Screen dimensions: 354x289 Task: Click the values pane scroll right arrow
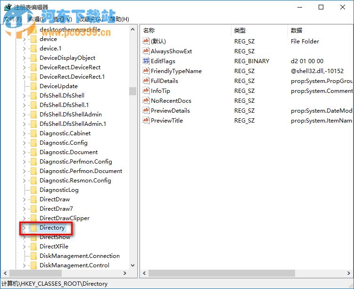click(x=349, y=273)
